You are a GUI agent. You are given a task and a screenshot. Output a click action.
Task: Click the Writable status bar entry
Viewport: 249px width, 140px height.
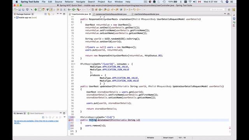[x=151, y=138]
